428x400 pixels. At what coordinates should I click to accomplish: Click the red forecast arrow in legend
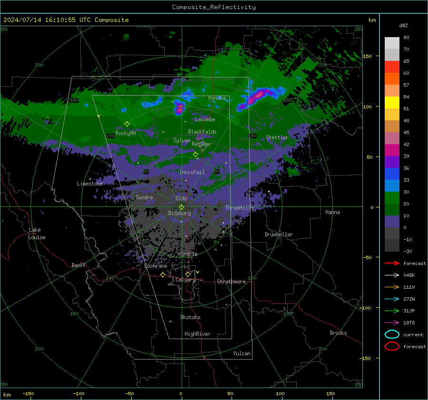(x=392, y=263)
